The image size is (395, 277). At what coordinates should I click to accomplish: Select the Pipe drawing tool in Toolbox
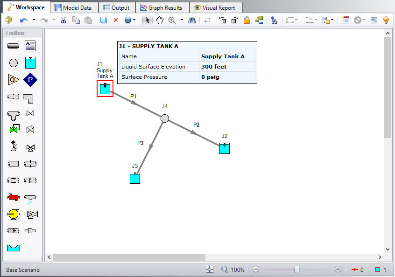14,46
